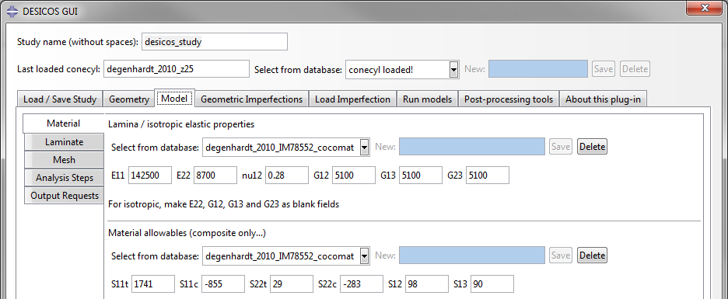Image resolution: width=728 pixels, height=299 pixels.
Task: Click the nu12 field showing 0.28
Action: pyautogui.click(x=287, y=176)
